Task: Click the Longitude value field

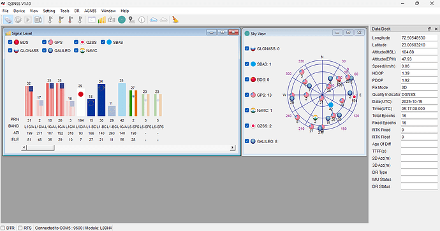Action: pos(419,38)
